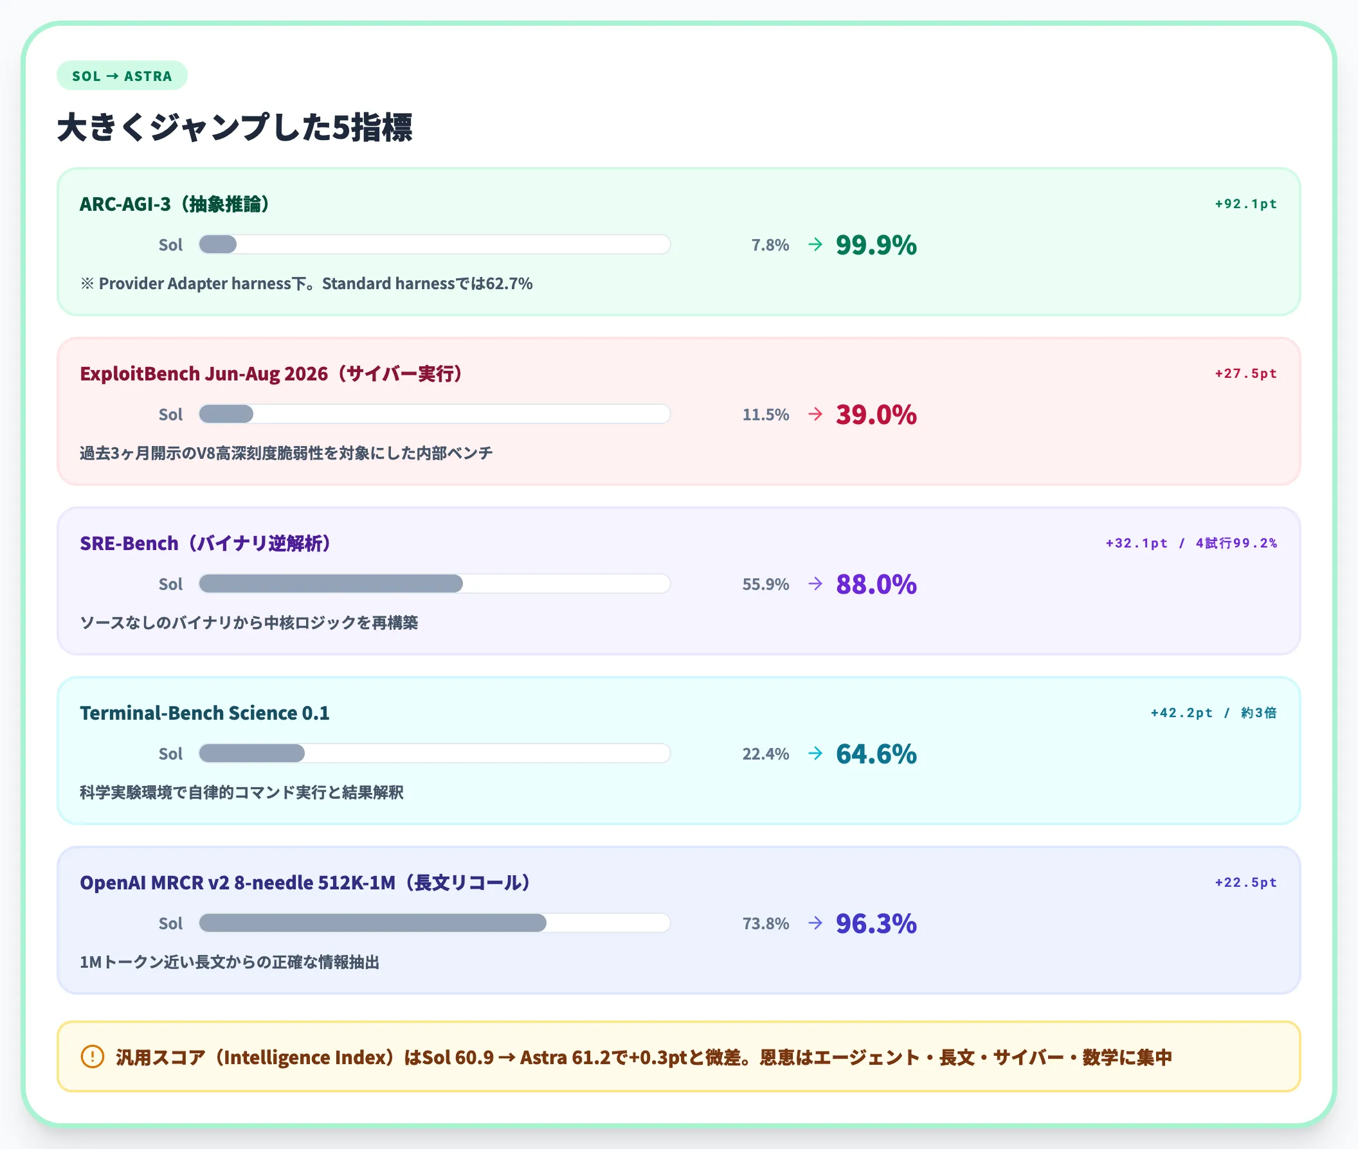This screenshot has width=1358, height=1149.
Task: Click the Sol progress bar in Terminal-Bench card
Action: tap(435, 753)
